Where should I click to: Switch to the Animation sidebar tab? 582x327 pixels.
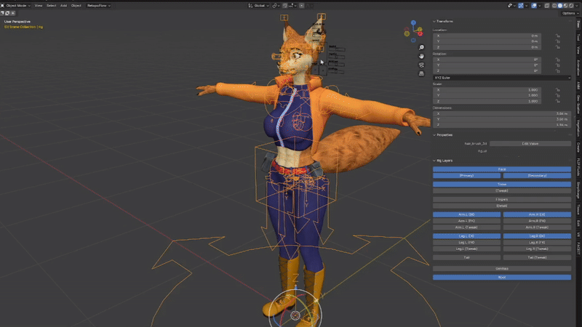coord(578,68)
